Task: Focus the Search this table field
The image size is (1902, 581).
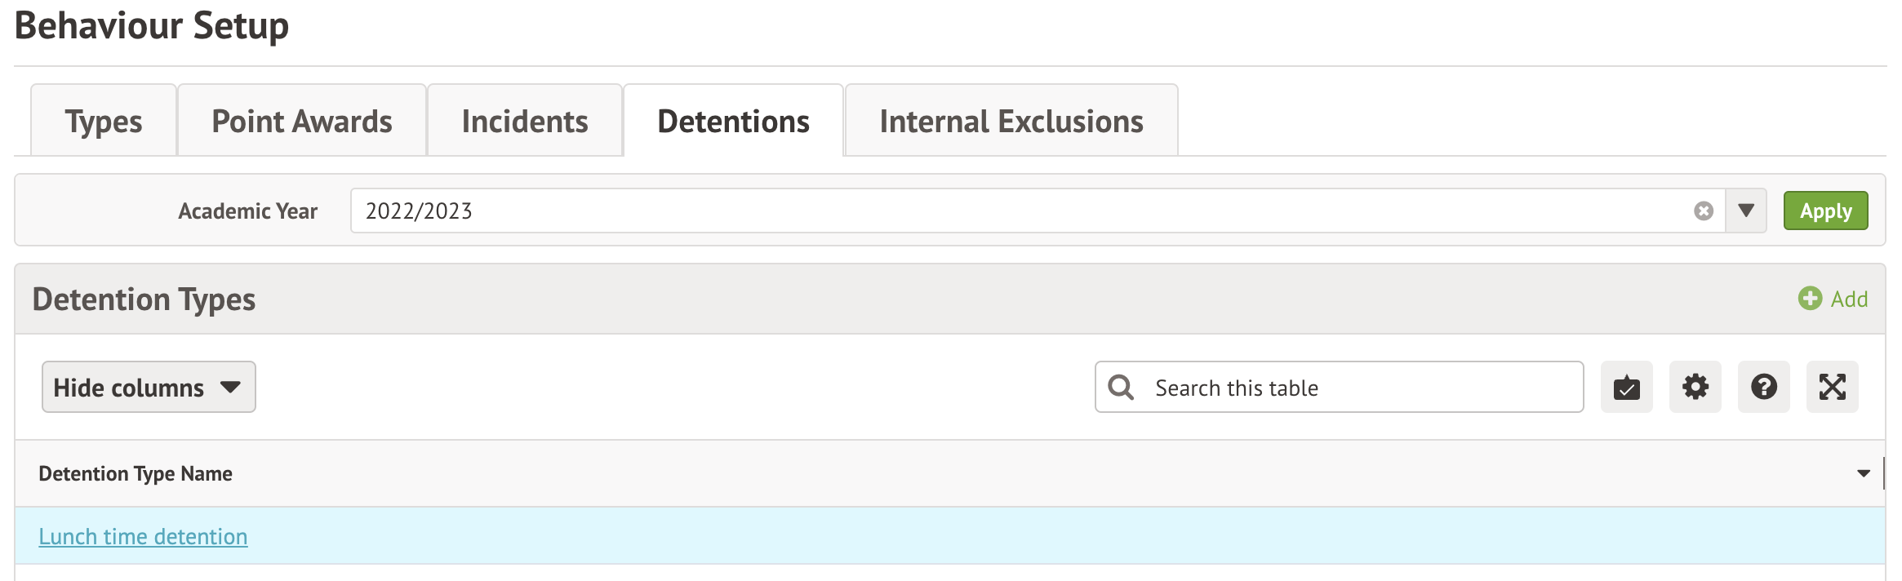Action: pos(1355,388)
